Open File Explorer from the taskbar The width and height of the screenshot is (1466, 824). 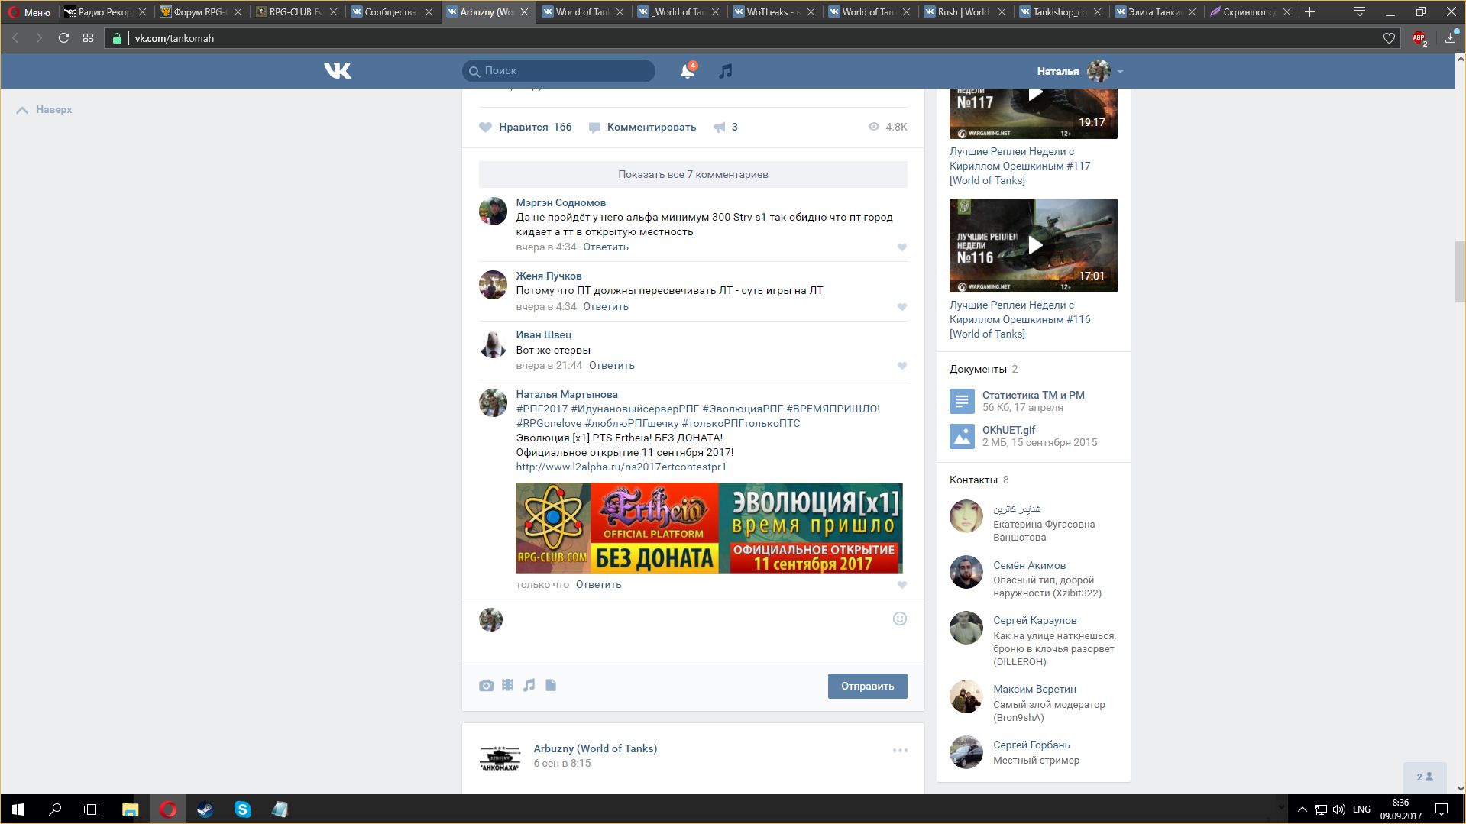[x=131, y=809]
